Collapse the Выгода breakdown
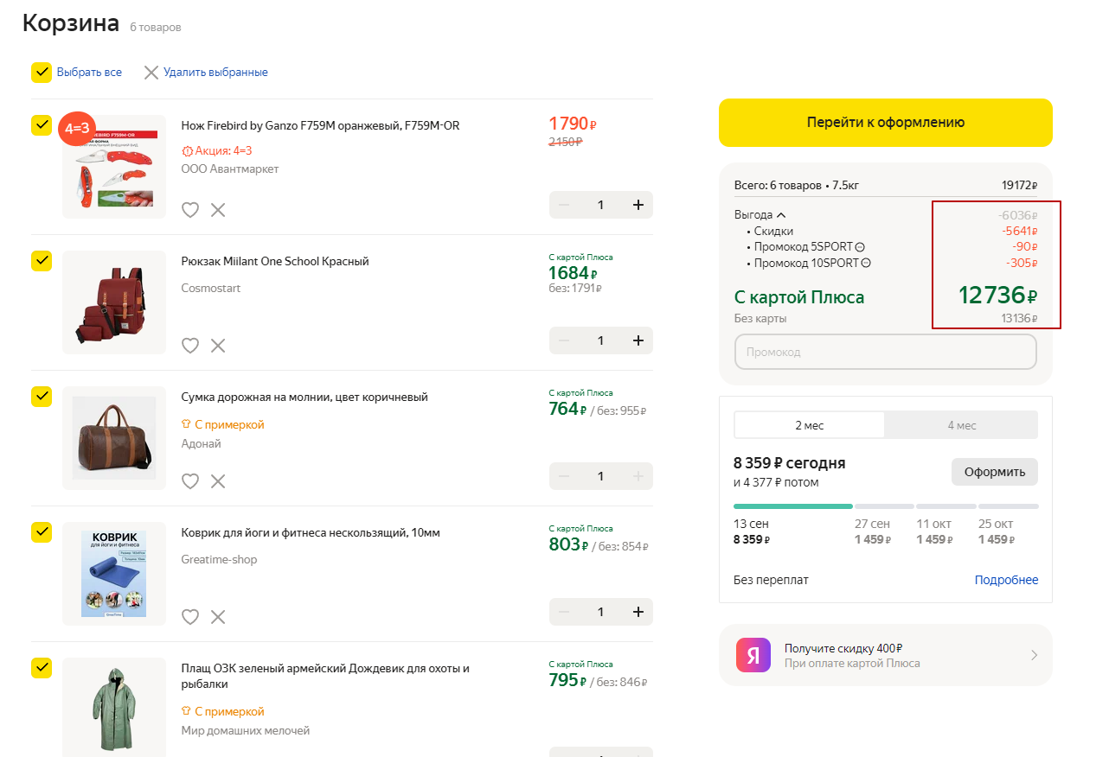Viewport: 1109px width, 757px height. click(760, 214)
